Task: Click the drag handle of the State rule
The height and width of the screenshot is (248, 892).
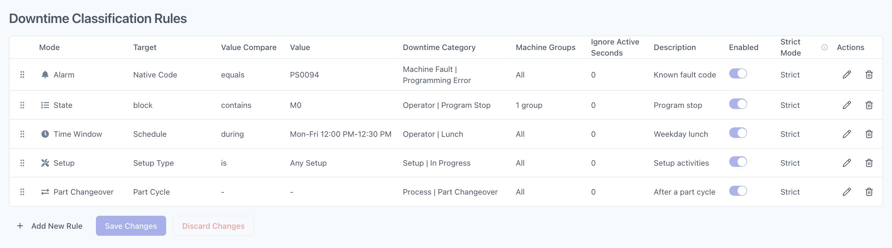Action: (x=22, y=105)
